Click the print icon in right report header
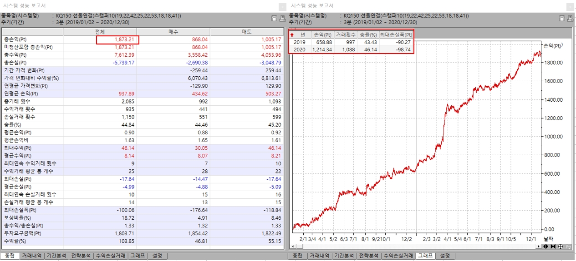This screenshot has width=576, height=261. pos(570,19)
